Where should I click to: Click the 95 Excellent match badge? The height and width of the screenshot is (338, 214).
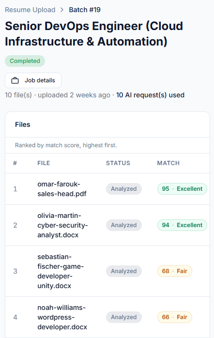182,189
